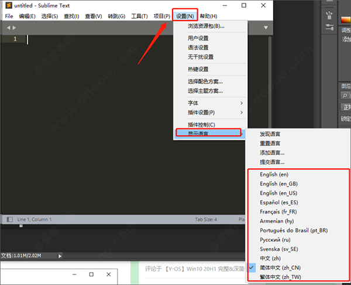Choose 选择配色方案... entry
The height and width of the screenshot is (285, 351).
[x=211, y=82]
